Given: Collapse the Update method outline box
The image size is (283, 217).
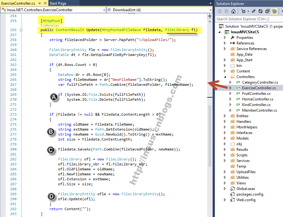Looking at the screenshot, I should click(x=21, y=30).
